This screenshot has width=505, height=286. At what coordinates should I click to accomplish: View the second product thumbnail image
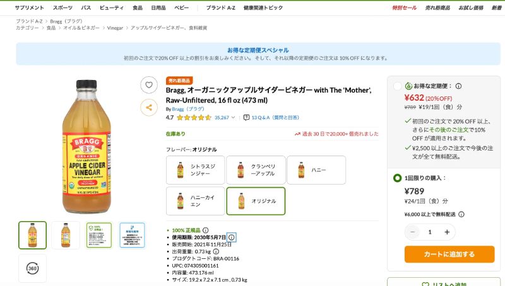coord(66,235)
